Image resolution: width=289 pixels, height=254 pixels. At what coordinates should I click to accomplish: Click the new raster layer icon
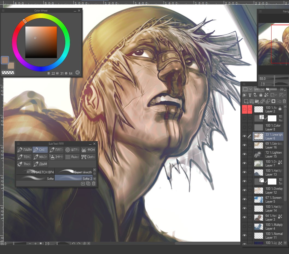pyautogui.click(x=246, y=101)
